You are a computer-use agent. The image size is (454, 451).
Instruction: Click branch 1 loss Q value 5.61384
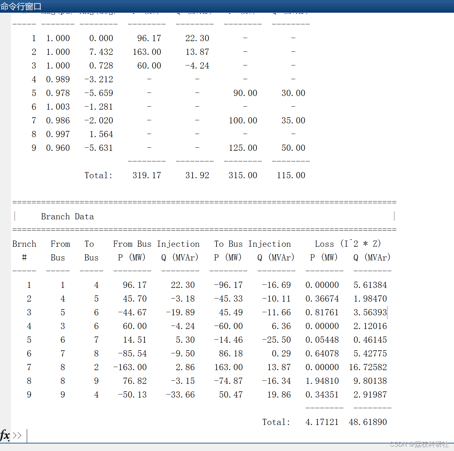[370, 285]
